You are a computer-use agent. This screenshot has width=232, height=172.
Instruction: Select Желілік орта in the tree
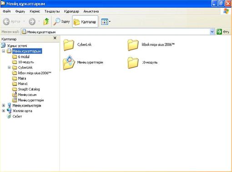click(x=22, y=111)
